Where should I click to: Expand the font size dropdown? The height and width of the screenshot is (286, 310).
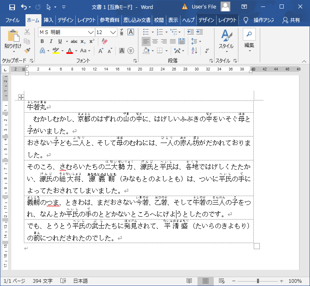[113, 32]
